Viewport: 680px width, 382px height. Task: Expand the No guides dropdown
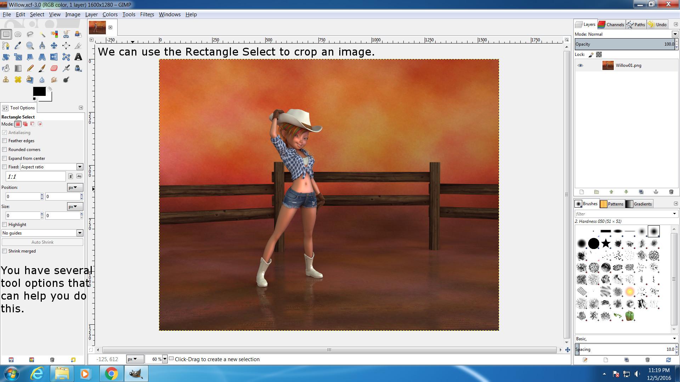tap(79, 233)
